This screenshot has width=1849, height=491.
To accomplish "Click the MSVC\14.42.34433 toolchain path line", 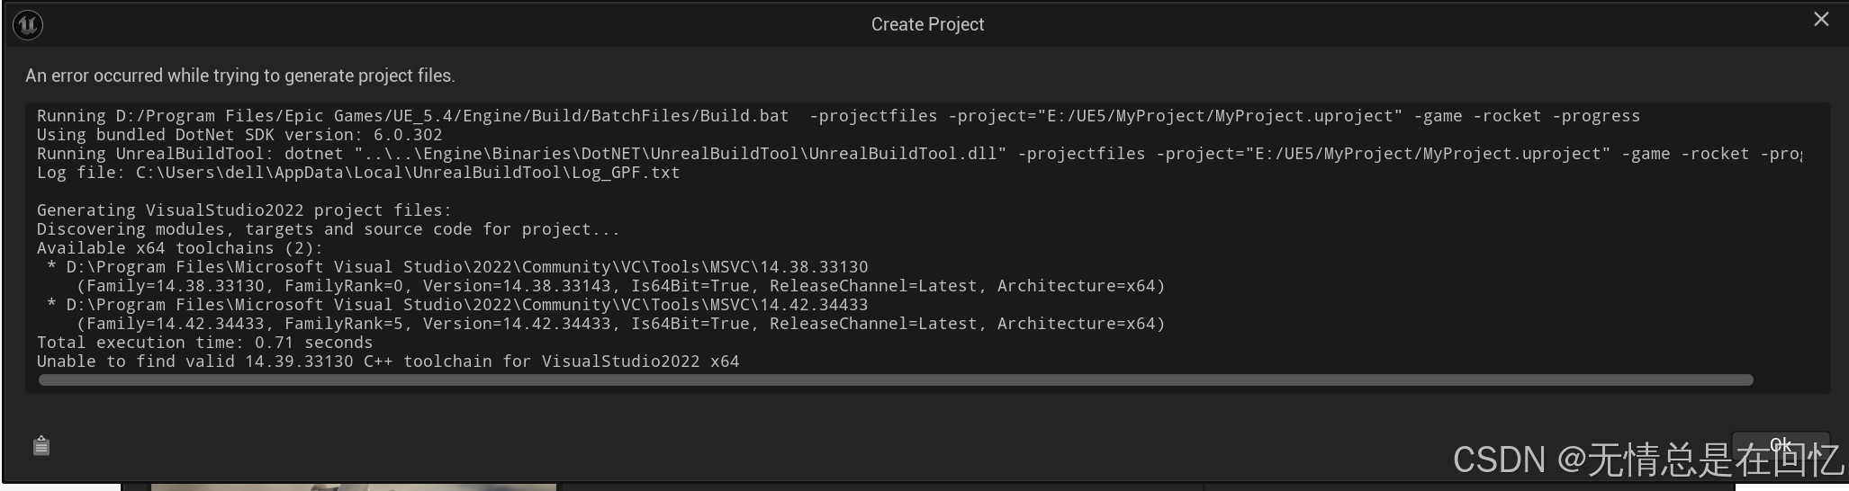I will tap(457, 305).
